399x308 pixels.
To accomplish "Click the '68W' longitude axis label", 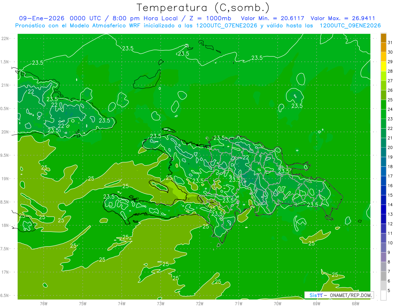I will [355, 303].
